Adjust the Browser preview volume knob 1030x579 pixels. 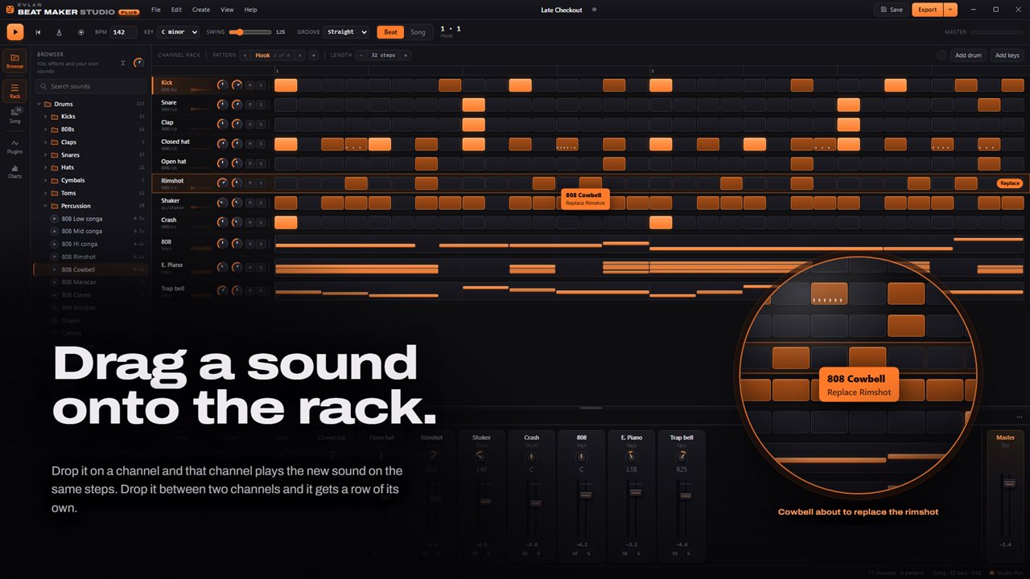pyautogui.click(x=139, y=63)
